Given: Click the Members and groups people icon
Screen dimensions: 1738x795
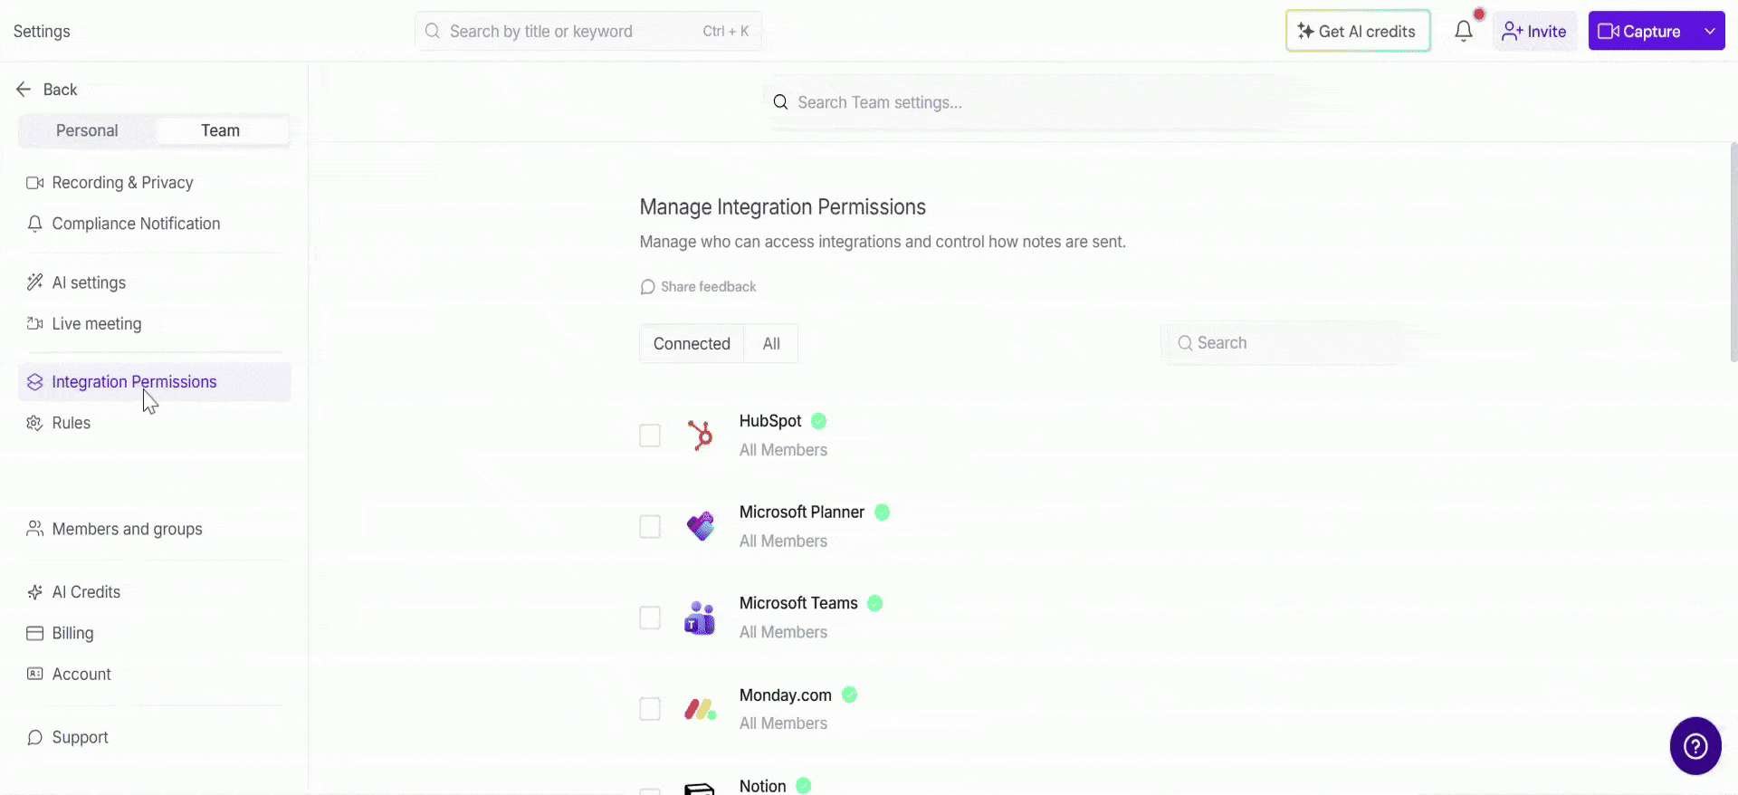Looking at the screenshot, I should pyautogui.click(x=35, y=529).
